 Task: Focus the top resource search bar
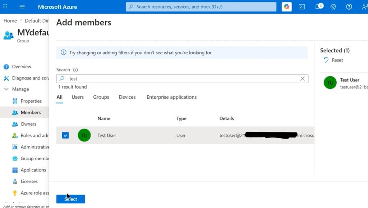click(201, 7)
